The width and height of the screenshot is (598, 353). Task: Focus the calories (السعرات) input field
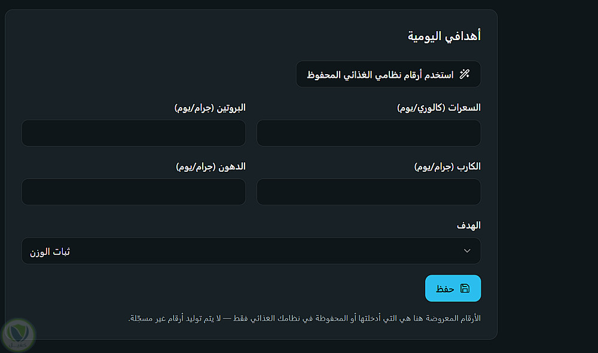coord(368,133)
